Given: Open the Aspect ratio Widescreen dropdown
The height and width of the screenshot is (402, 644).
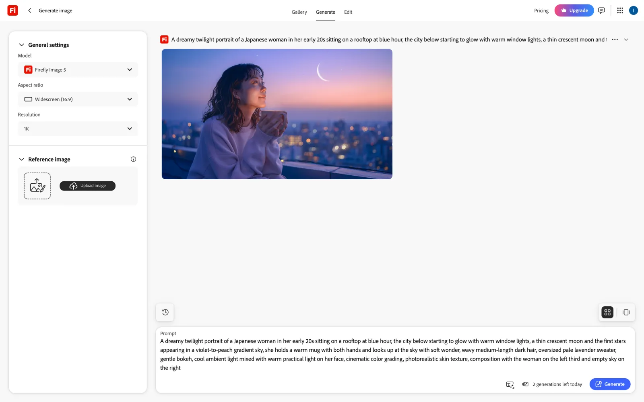Looking at the screenshot, I should 78,99.
